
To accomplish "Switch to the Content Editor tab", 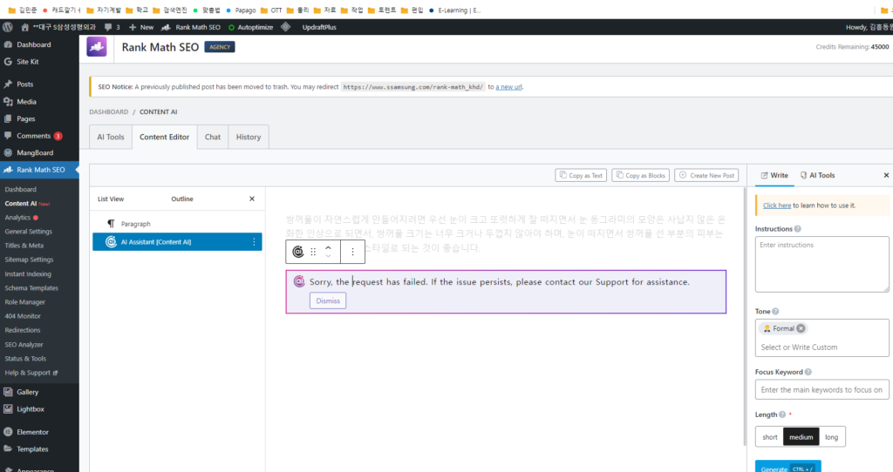I will 165,137.
